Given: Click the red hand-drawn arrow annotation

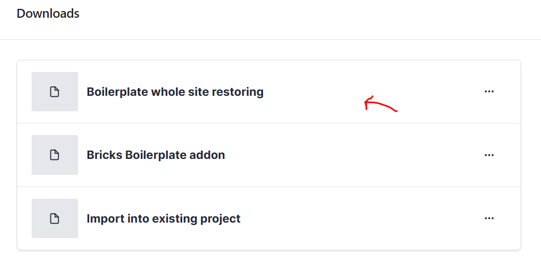Looking at the screenshot, I should pos(380,104).
